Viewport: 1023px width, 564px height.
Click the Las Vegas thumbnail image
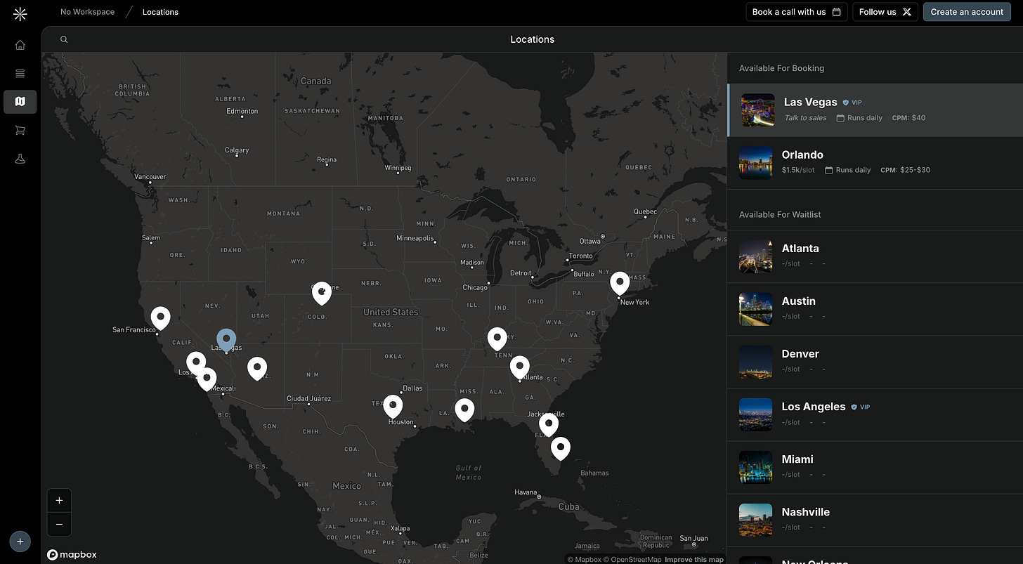pyautogui.click(x=758, y=110)
